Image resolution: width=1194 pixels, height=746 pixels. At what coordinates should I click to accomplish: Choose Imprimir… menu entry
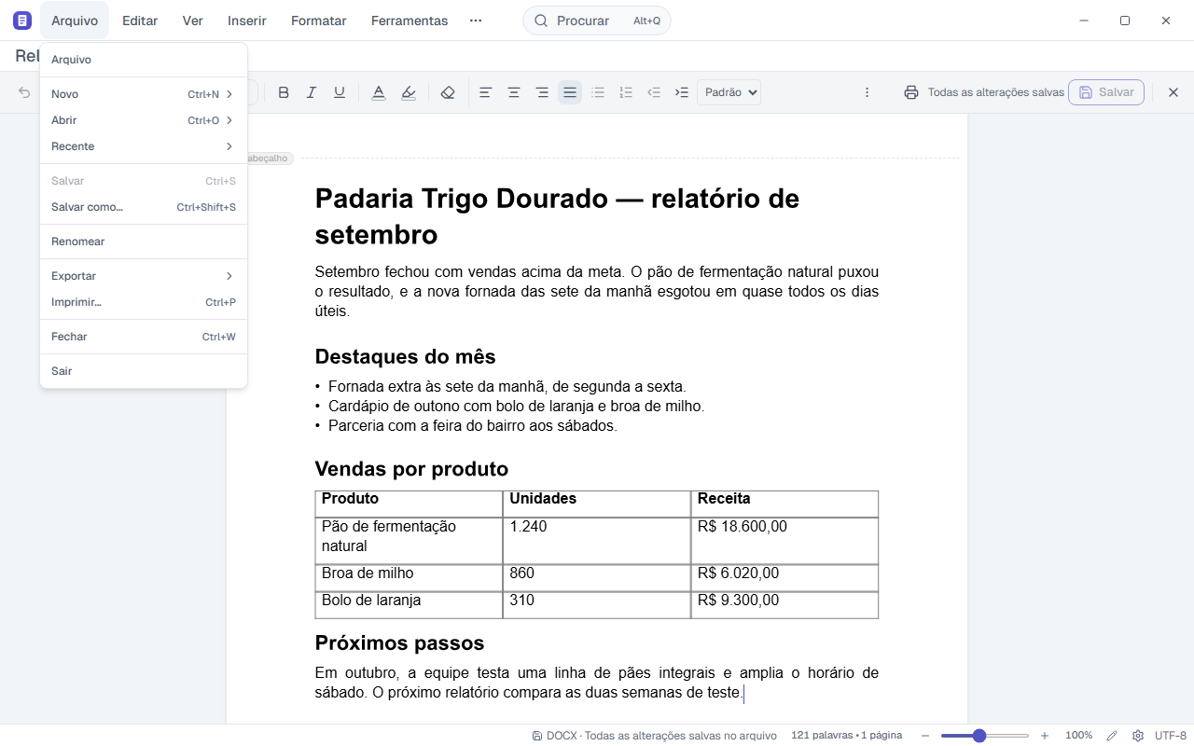click(143, 302)
